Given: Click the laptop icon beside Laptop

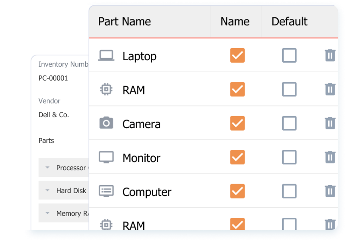Looking at the screenshot, I should tap(106, 55).
